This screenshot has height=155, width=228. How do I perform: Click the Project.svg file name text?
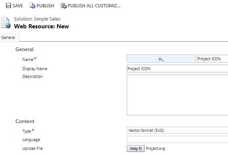tap(156, 148)
